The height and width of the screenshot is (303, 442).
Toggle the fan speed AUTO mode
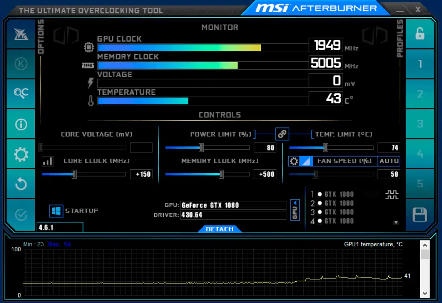(x=389, y=161)
